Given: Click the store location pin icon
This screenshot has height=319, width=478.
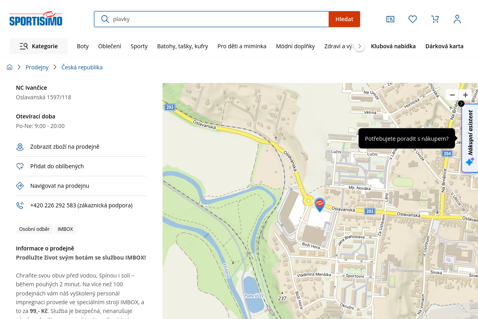Looking at the screenshot, I should (20, 147).
